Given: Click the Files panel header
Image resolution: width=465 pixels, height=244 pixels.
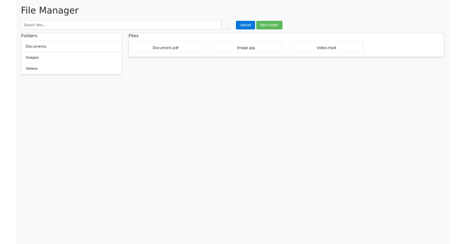Looking at the screenshot, I should 134,36.
